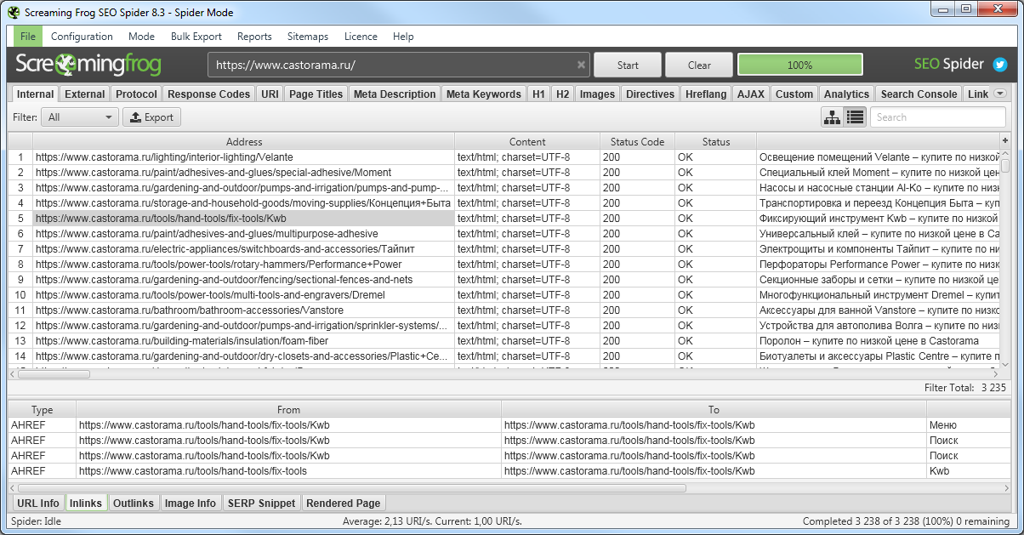
Task: Sort by the Address column header
Action: tap(244, 142)
